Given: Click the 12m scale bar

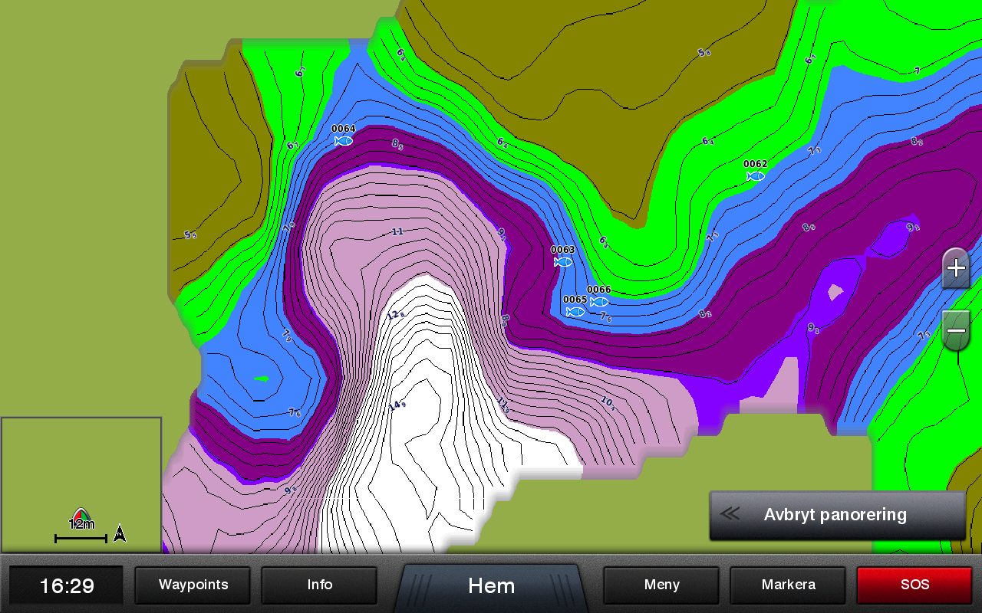Looking at the screenshot, I should point(81,538).
